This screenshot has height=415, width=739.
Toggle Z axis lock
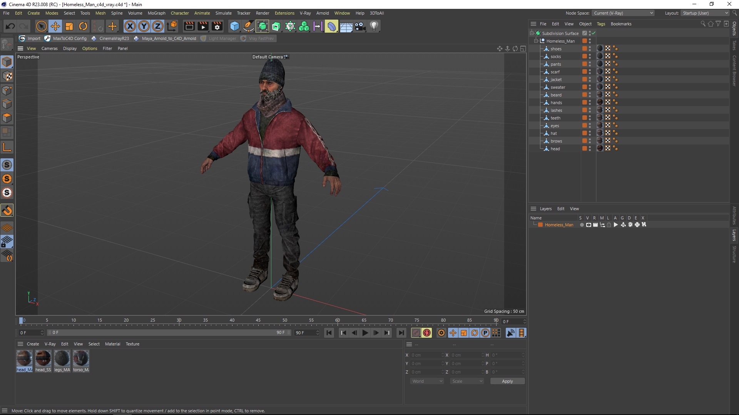tap(158, 26)
